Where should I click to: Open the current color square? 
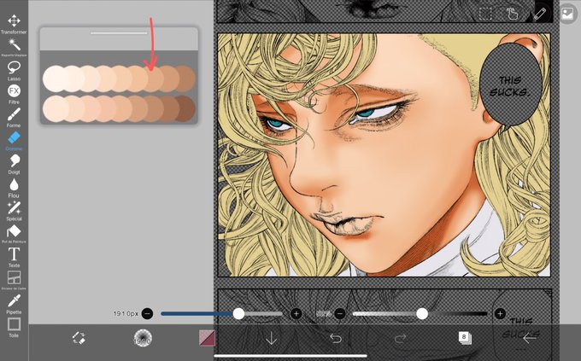(207, 338)
